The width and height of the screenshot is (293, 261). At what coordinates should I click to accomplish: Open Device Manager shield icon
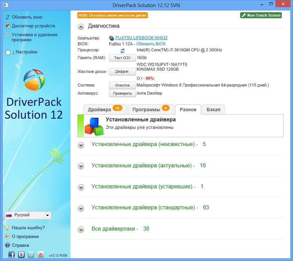pos(7,26)
